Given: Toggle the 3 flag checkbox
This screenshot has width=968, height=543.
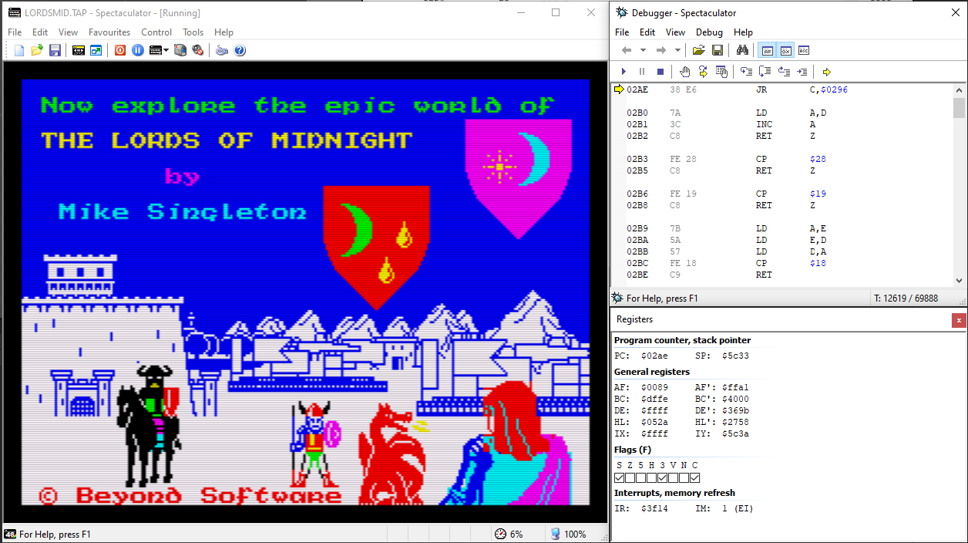Looking at the screenshot, I should (x=663, y=478).
